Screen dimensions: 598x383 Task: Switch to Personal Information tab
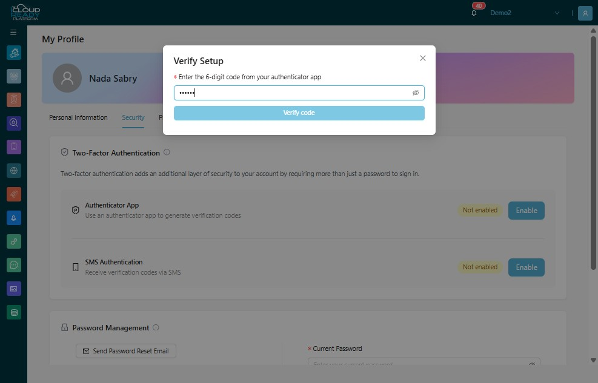click(x=78, y=117)
